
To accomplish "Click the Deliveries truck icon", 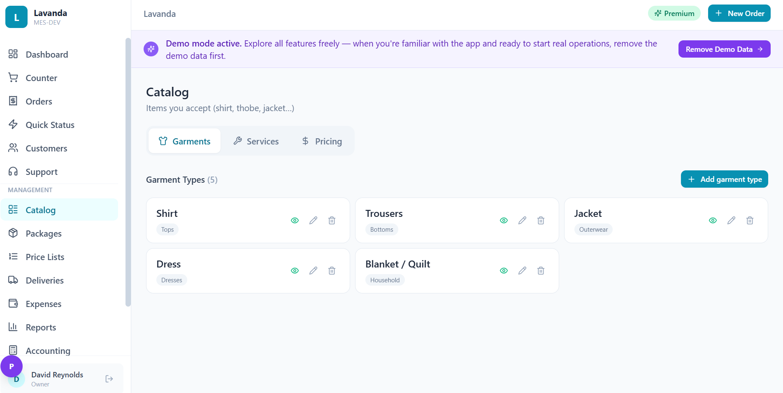I will [13, 280].
